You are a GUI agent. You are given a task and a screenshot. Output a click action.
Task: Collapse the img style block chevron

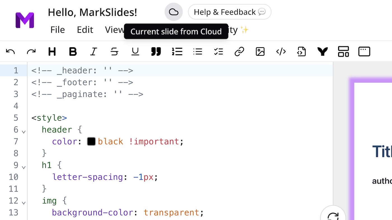[24, 203]
